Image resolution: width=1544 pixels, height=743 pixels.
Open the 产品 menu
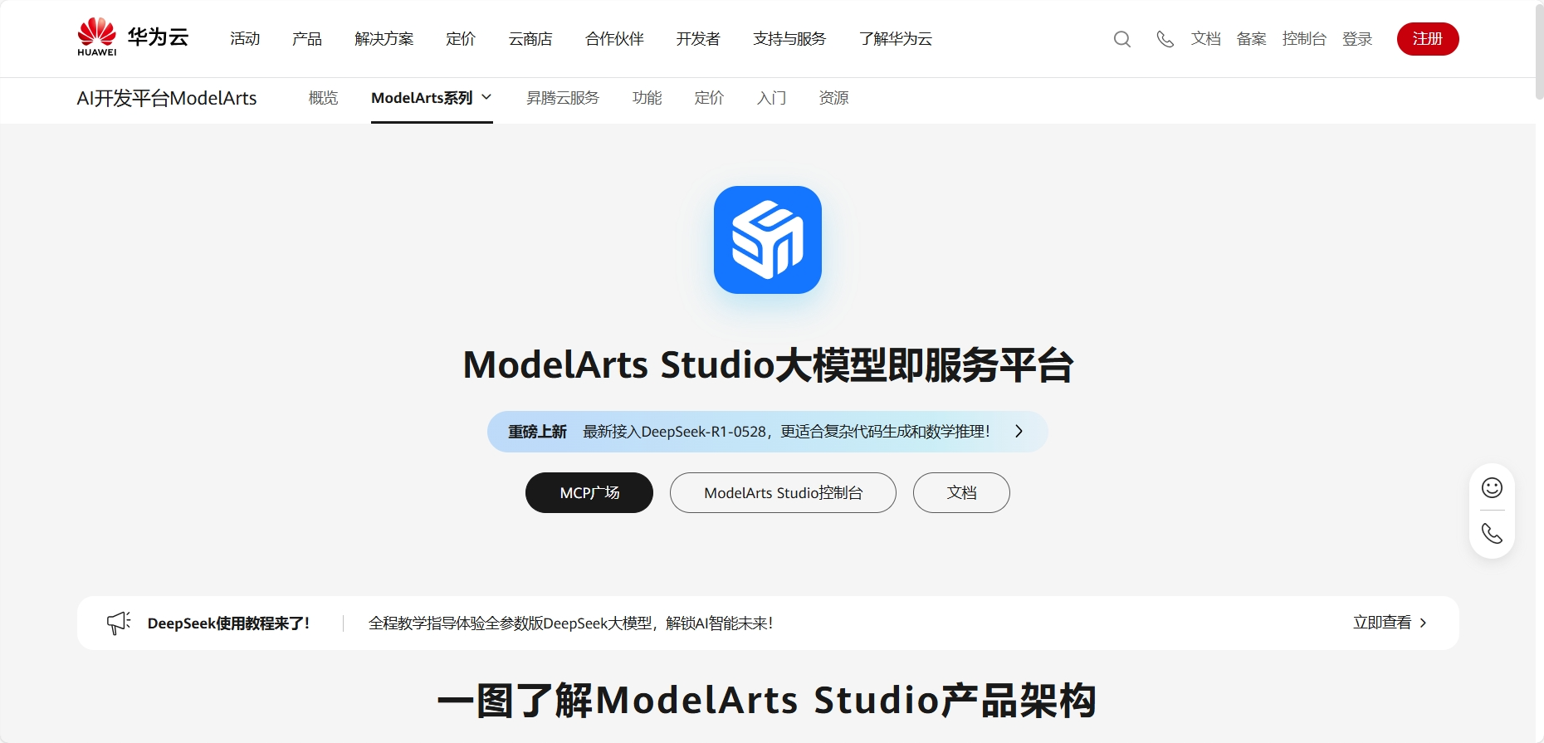307,39
